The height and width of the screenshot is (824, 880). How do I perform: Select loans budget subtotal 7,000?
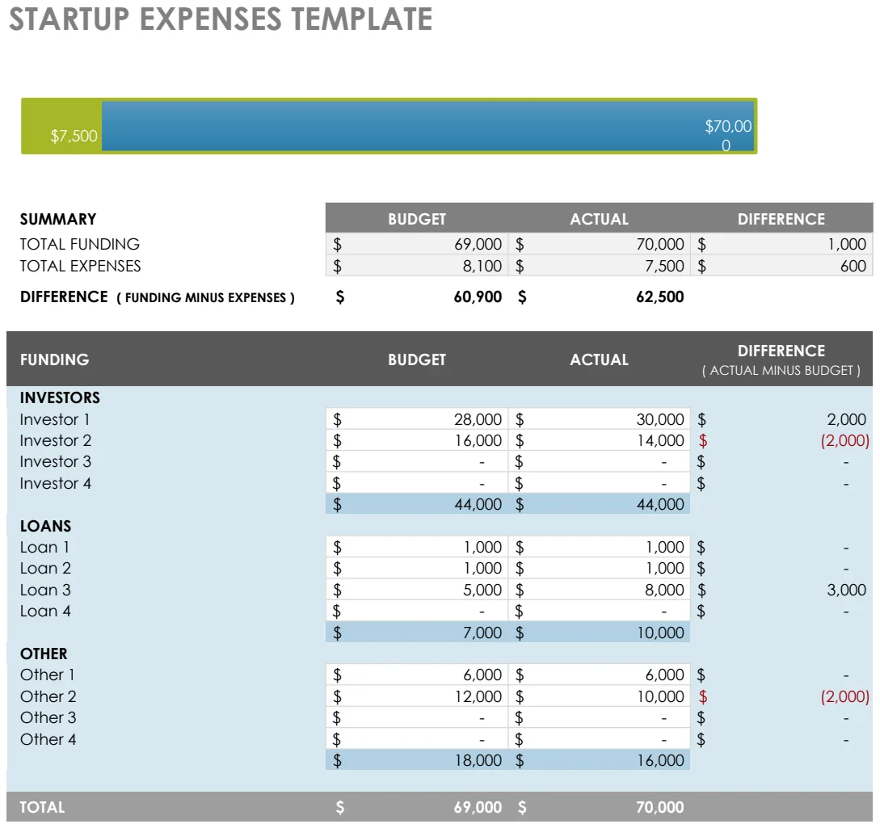click(417, 633)
